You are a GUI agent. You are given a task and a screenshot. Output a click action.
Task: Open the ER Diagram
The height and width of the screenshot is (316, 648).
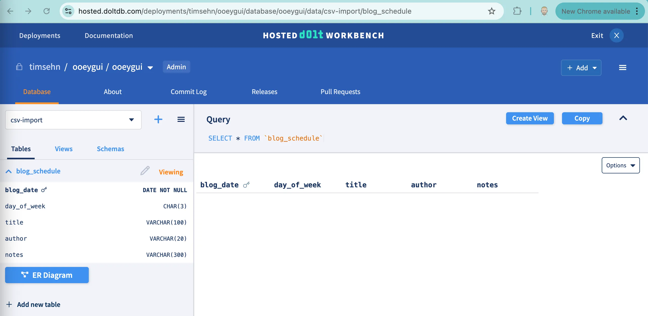pyautogui.click(x=47, y=275)
